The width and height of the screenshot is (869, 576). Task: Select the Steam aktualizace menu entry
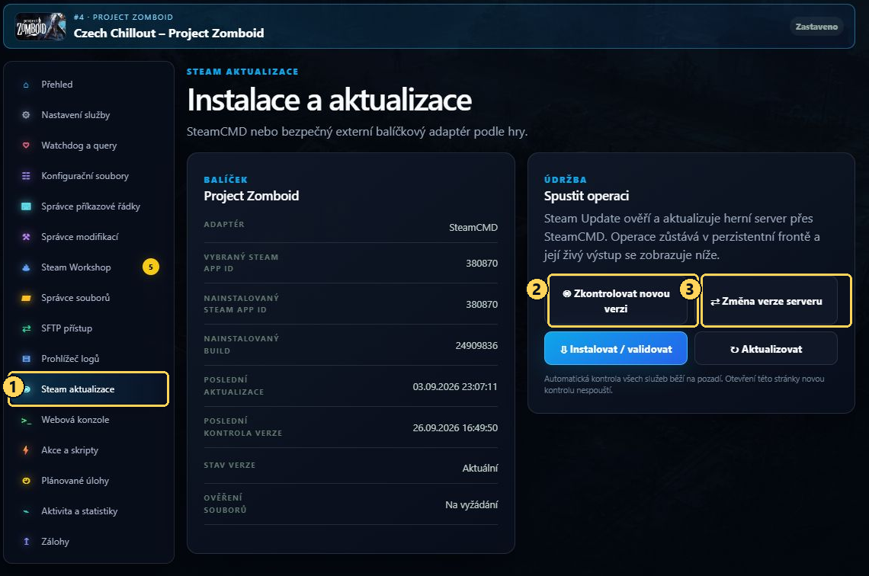pyautogui.click(x=88, y=389)
